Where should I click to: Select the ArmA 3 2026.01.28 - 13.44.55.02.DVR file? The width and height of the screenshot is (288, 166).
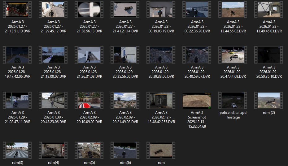click(x=232, y=9)
